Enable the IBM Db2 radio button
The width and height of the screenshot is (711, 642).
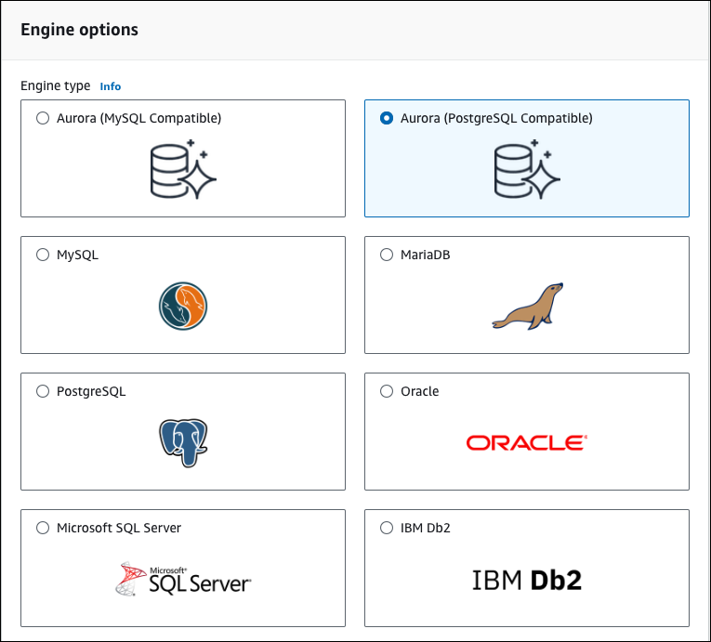click(387, 528)
